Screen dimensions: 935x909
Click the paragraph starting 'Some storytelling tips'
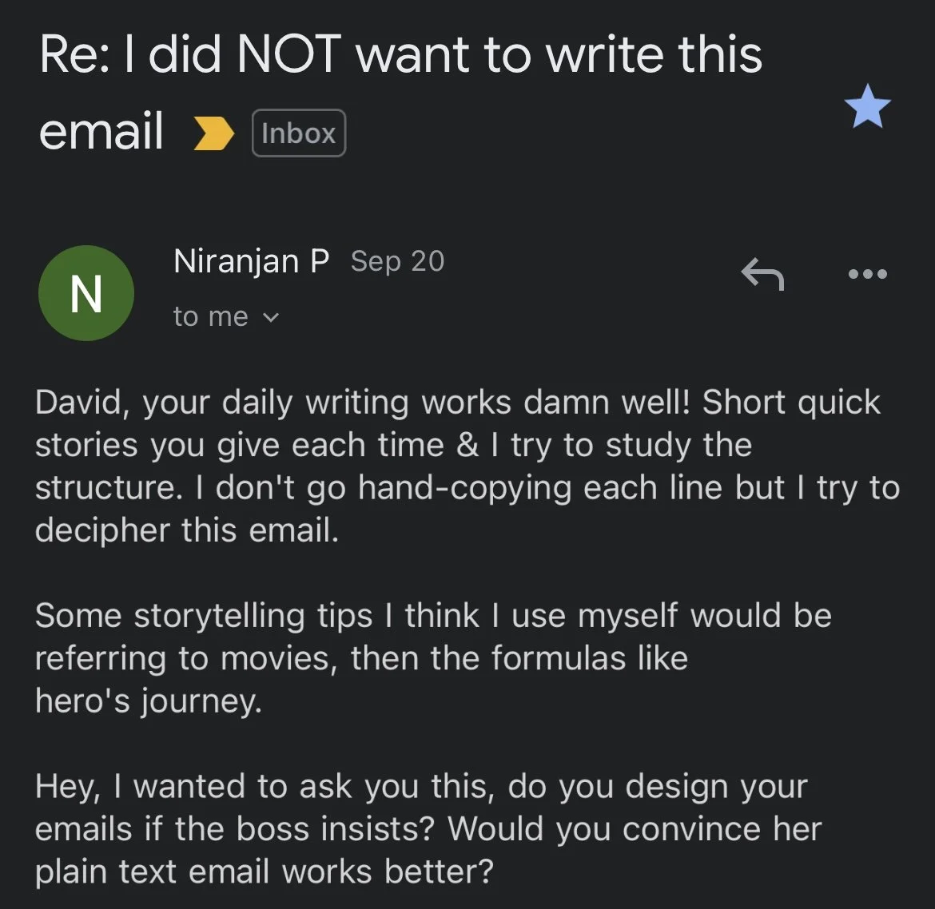pyautogui.click(x=433, y=616)
